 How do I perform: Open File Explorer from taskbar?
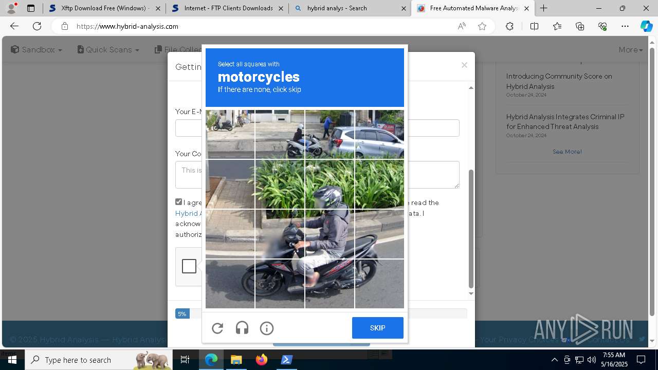coord(236,360)
